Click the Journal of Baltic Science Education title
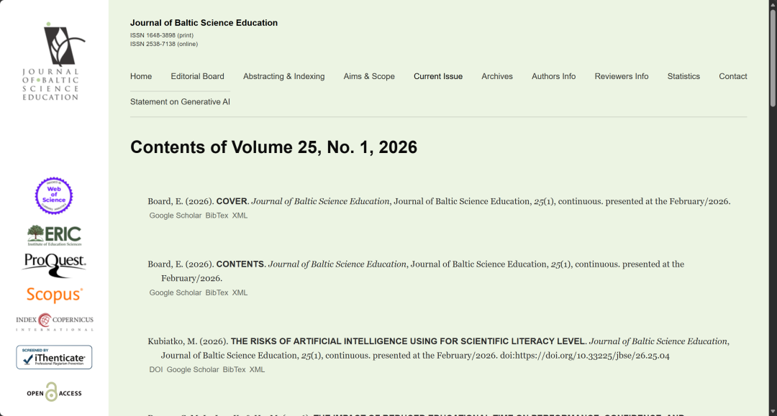Viewport: 777px width, 416px height. click(204, 23)
